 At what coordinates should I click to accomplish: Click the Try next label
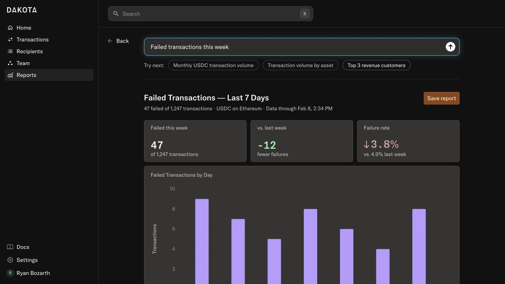pyautogui.click(x=154, y=65)
